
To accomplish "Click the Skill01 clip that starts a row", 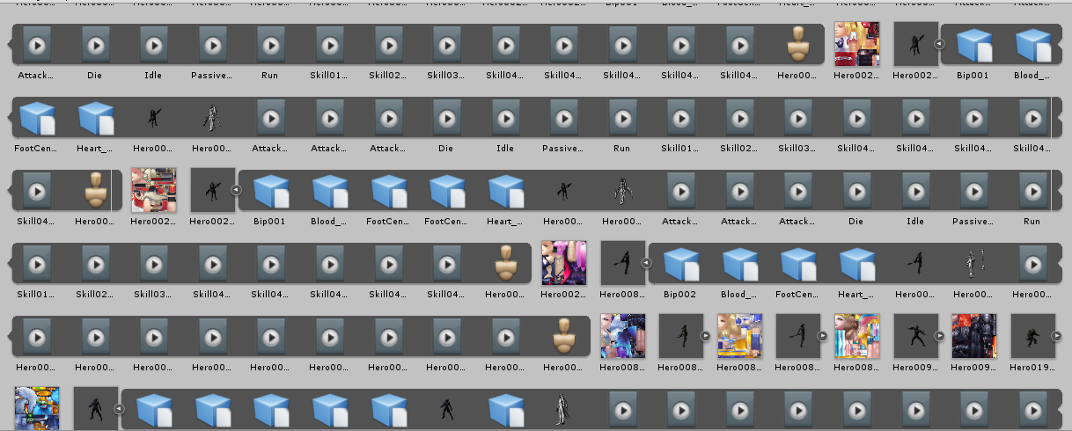I will point(36,264).
